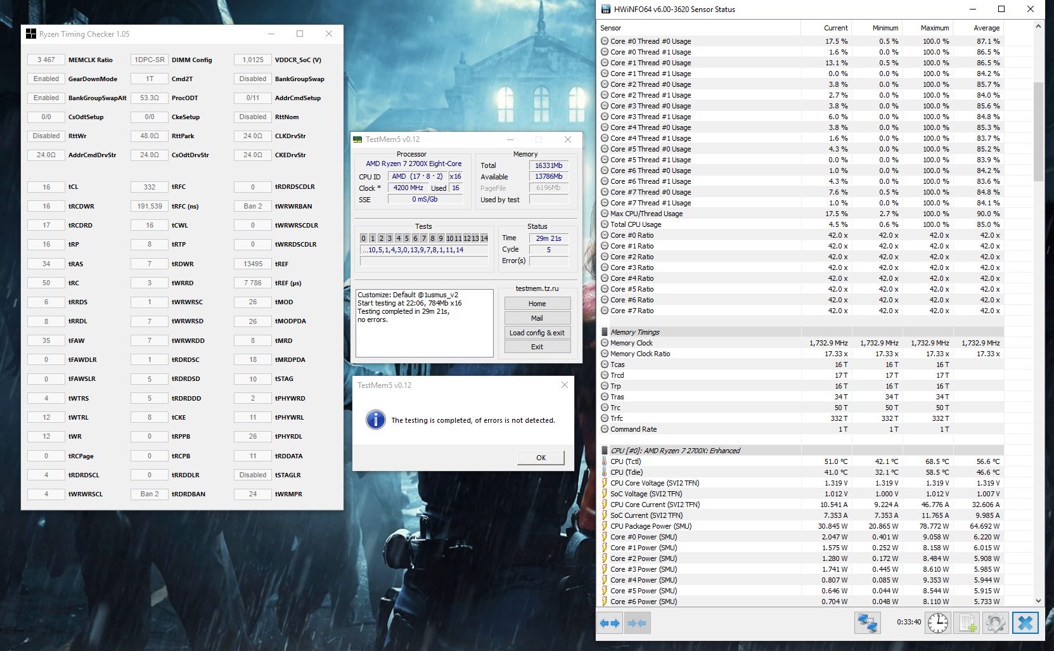Click the Exit button in TestMem5
This screenshot has height=651, width=1054.
pos(537,347)
